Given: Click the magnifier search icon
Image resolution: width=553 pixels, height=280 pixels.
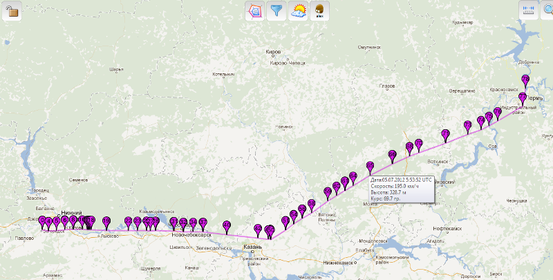Looking at the screenshot, I should pyautogui.click(x=547, y=10).
